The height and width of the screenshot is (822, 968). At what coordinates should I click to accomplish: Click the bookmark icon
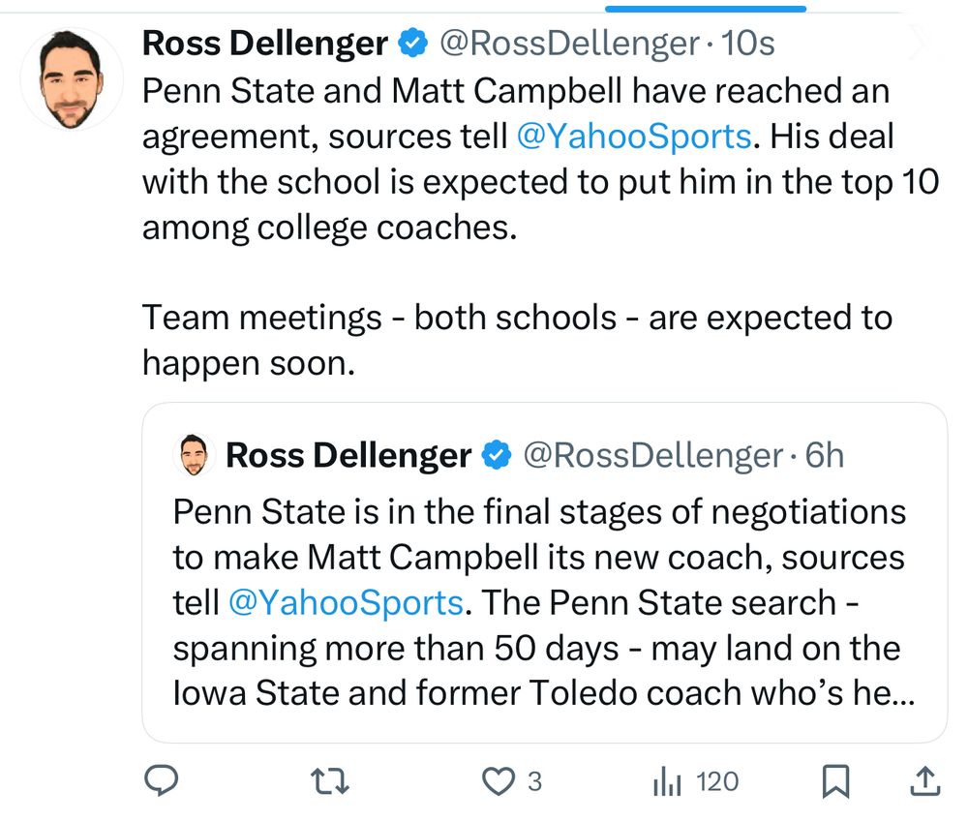coord(834,778)
